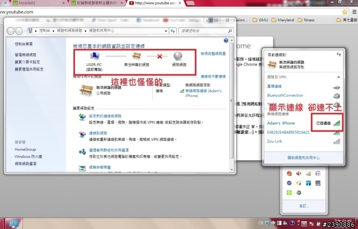Click the signal bars icon next to 無線網路連線 link

pyautogui.click(x=182, y=91)
